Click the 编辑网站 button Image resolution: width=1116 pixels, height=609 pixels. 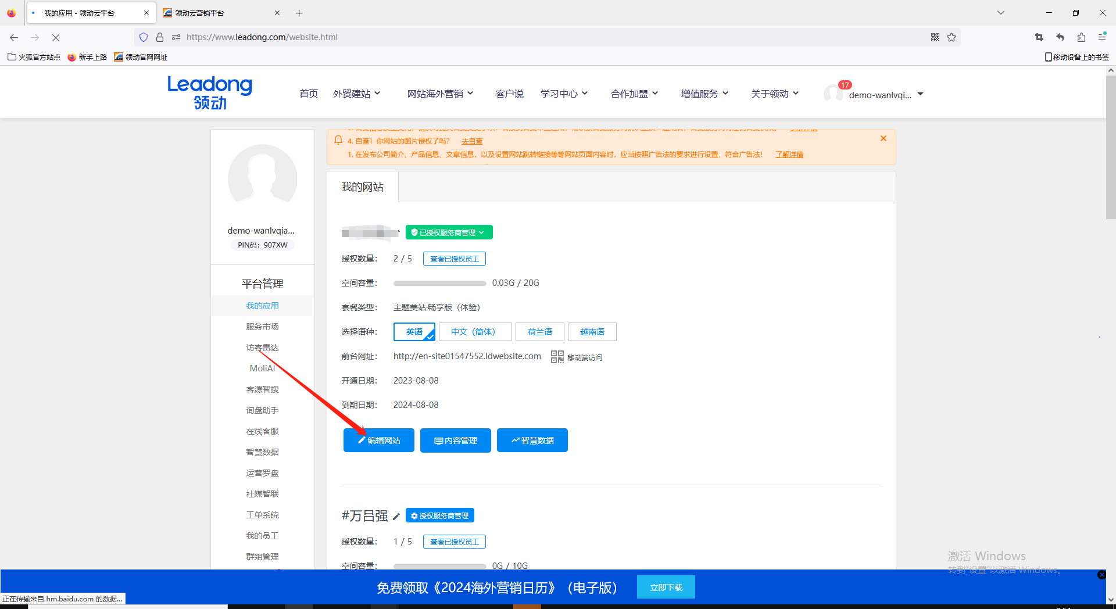click(x=378, y=440)
